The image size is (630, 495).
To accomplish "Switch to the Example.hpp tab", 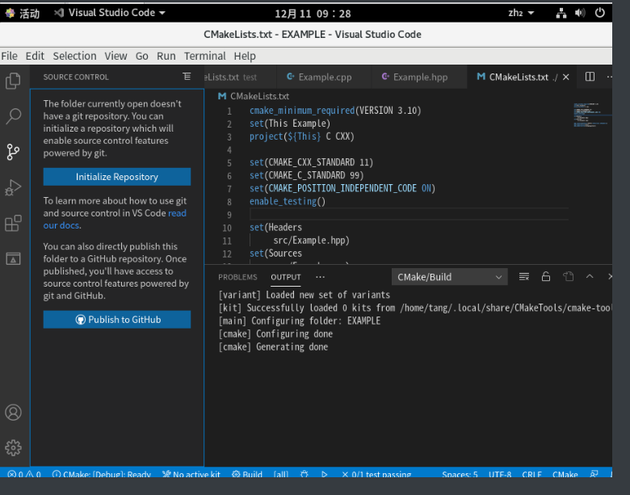I will coord(418,77).
